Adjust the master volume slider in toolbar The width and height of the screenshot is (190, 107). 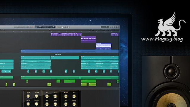[x=105, y=27]
